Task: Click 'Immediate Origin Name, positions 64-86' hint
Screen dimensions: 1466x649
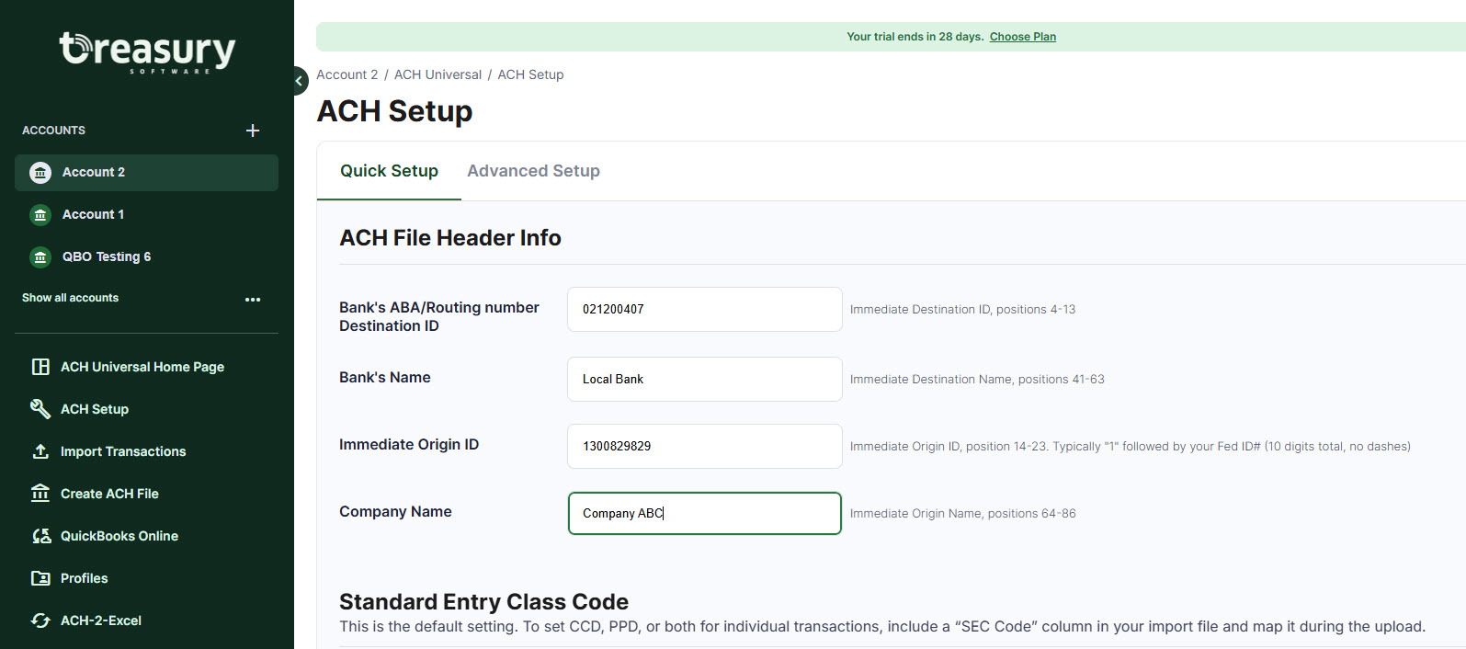Action: (962, 514)
